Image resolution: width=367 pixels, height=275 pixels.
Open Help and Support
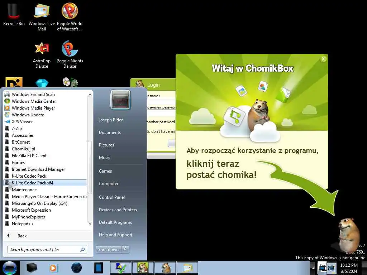pyautogui.click(x=116, y=235)
